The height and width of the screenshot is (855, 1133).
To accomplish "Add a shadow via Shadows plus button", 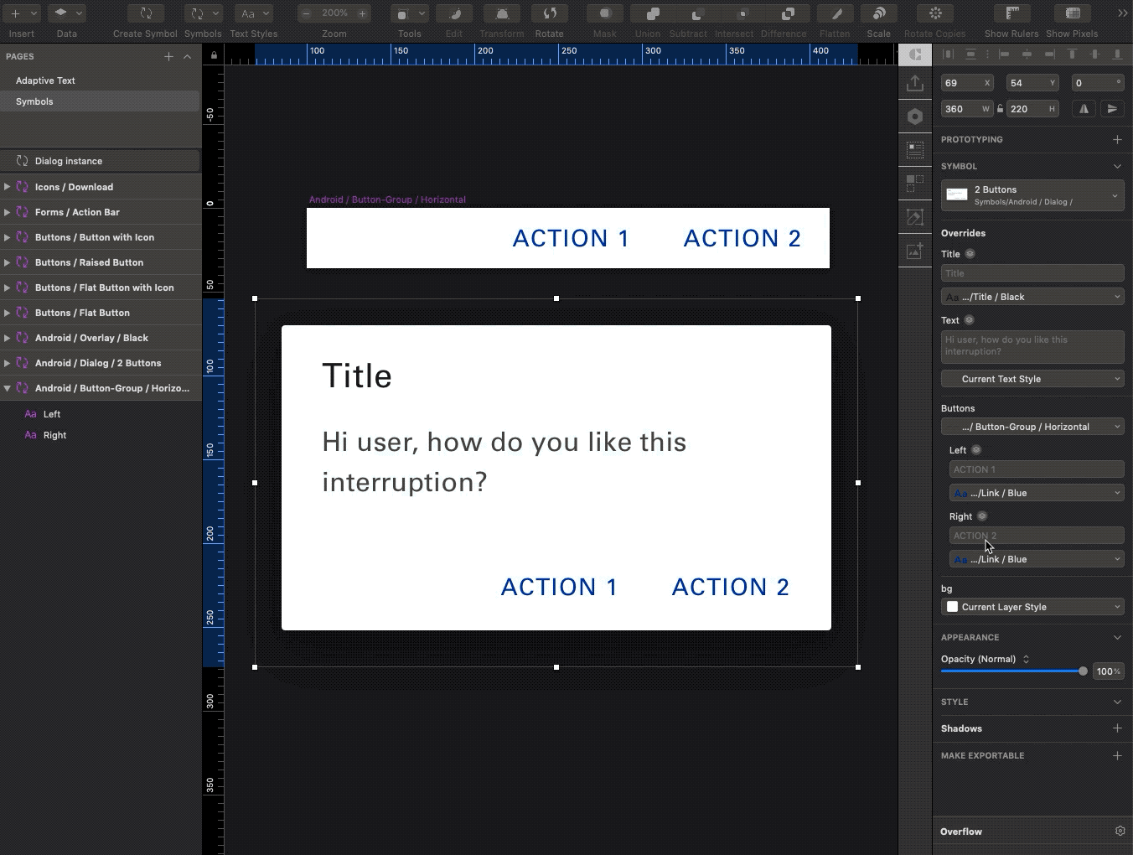I will [1117, 728].
